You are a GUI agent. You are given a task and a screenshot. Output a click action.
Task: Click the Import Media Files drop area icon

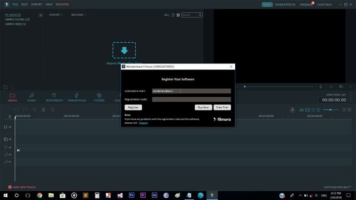(124, 50)
